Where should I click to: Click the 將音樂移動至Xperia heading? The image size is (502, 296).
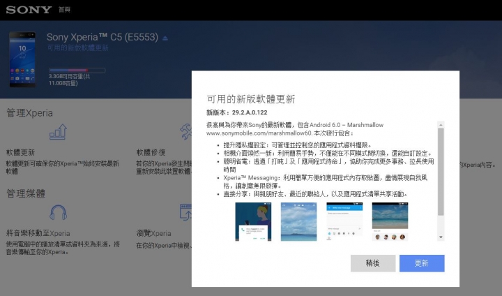coord(38,233)
